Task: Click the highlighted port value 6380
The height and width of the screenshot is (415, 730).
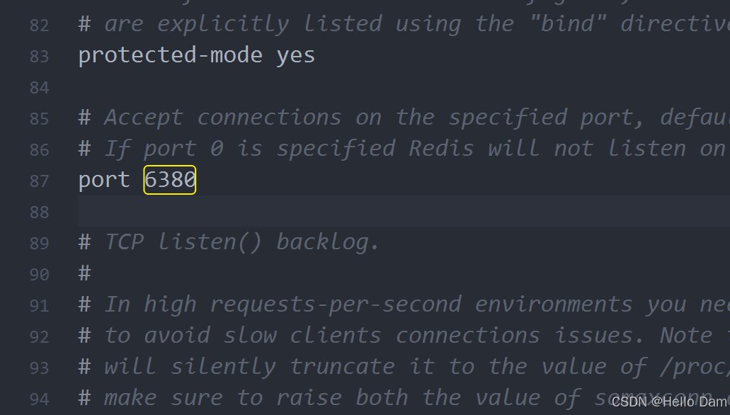Action: pyautogui.click(x=170, y=180)
